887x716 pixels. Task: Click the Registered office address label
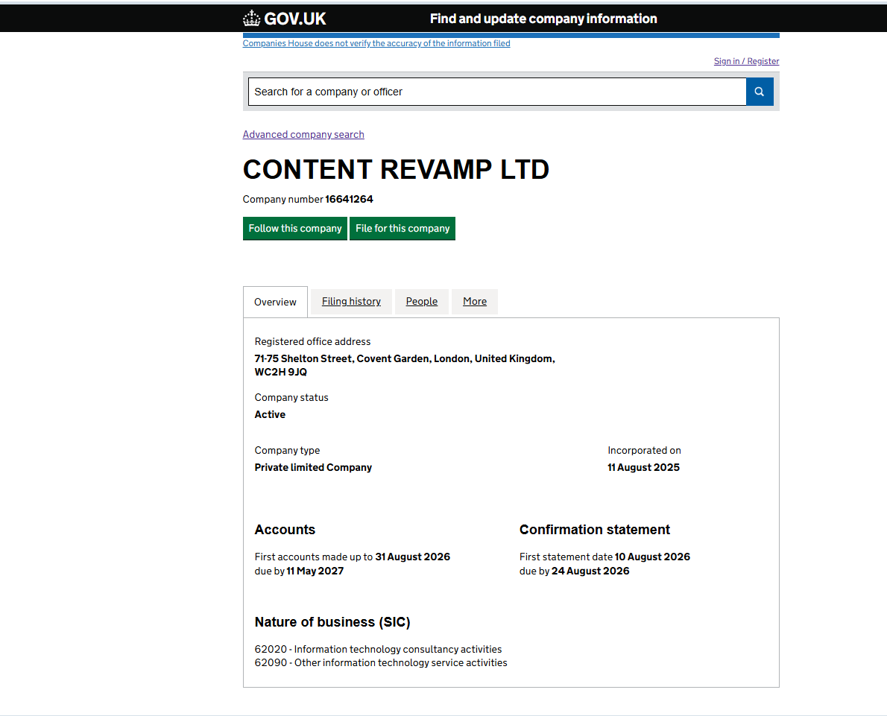point(312,341)
